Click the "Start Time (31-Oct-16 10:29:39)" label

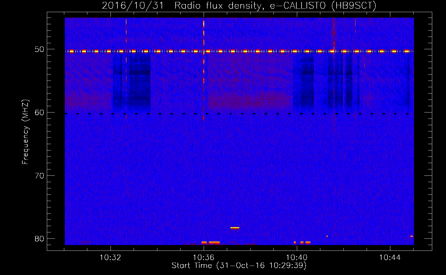click(x=239, y=266)
